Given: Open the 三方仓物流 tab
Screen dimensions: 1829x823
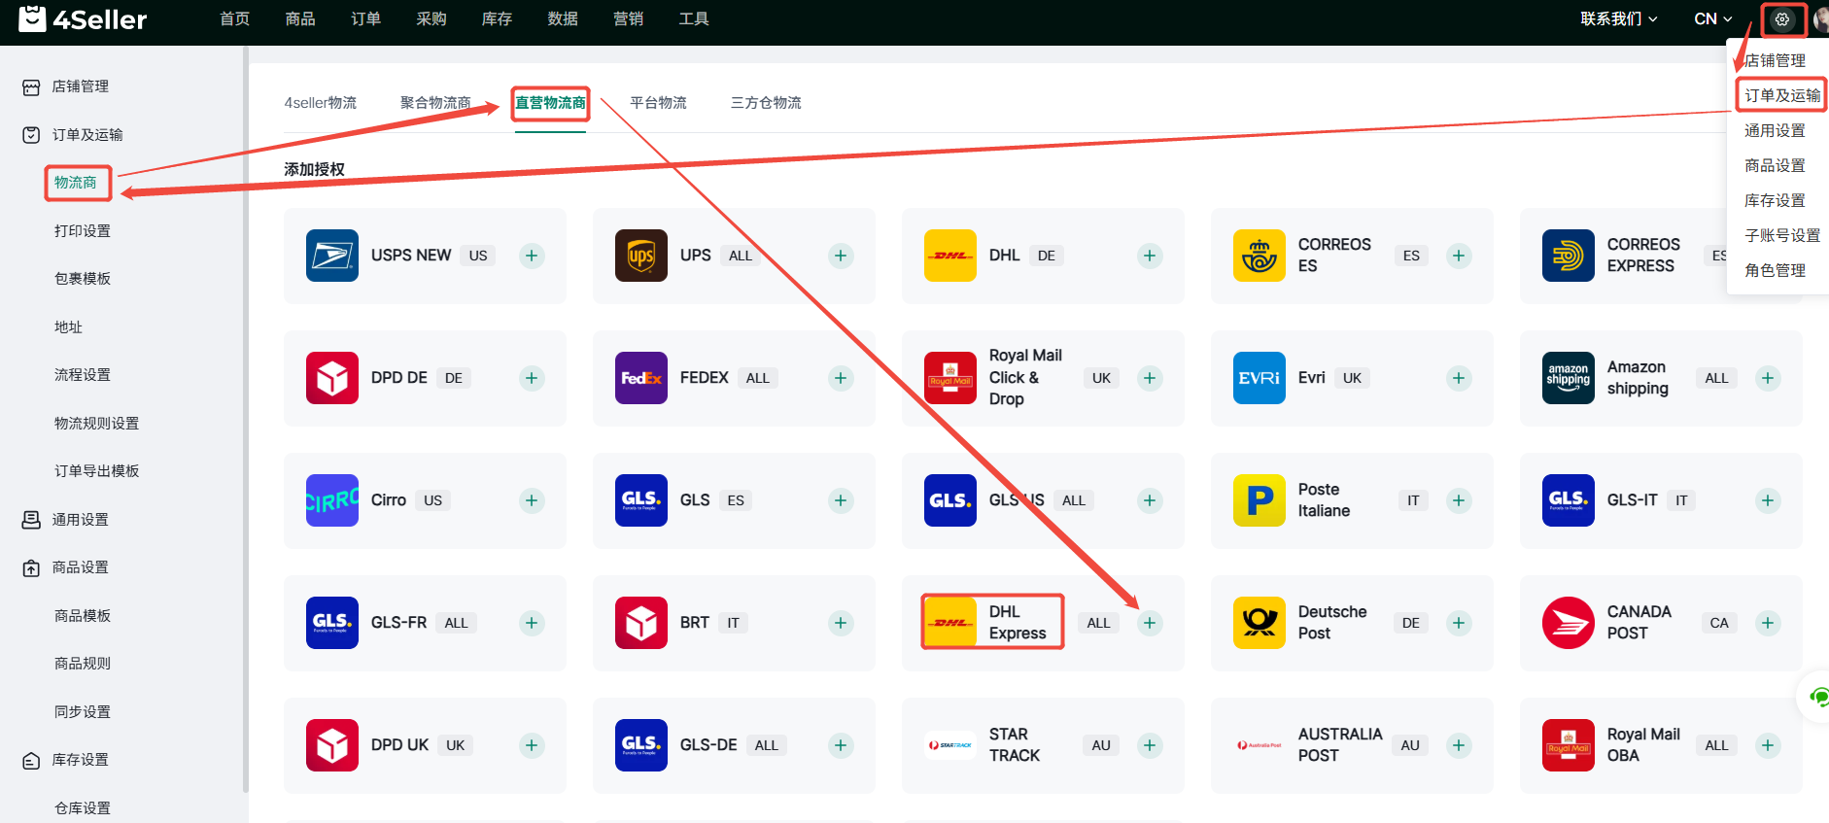Looking at the screenshot, I should [x=766, y=102].
